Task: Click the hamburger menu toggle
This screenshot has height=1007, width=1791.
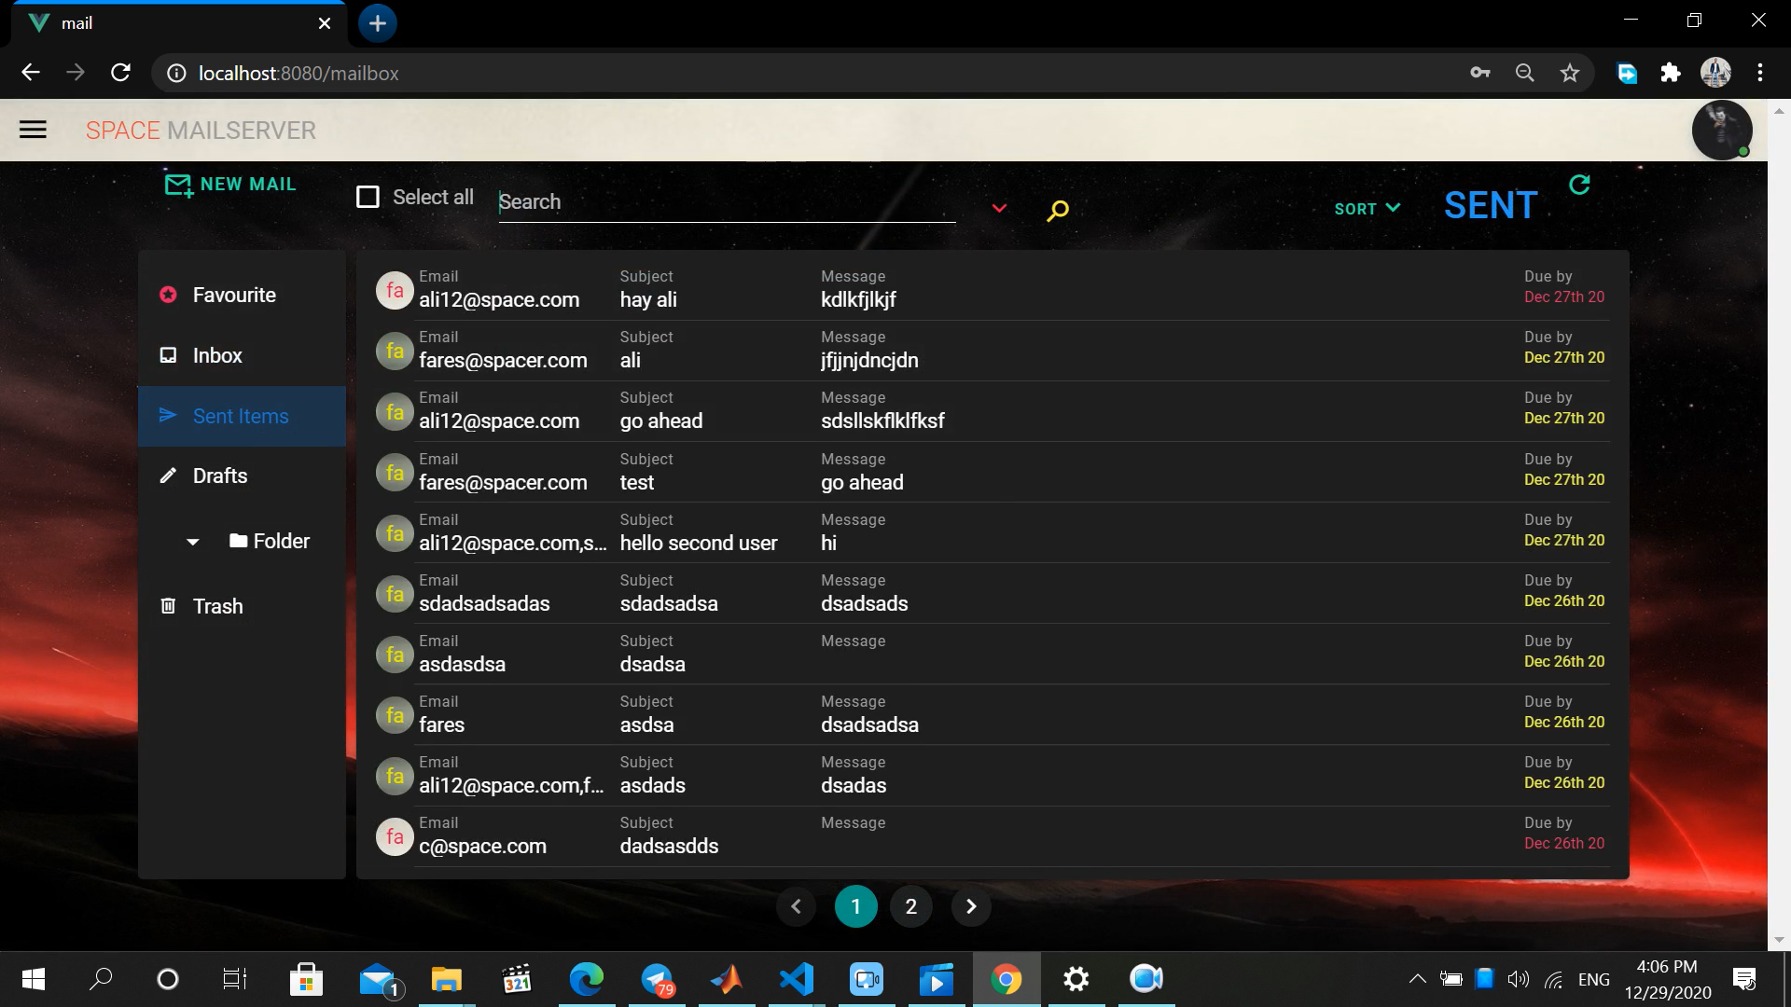Action: coord(33,130)
